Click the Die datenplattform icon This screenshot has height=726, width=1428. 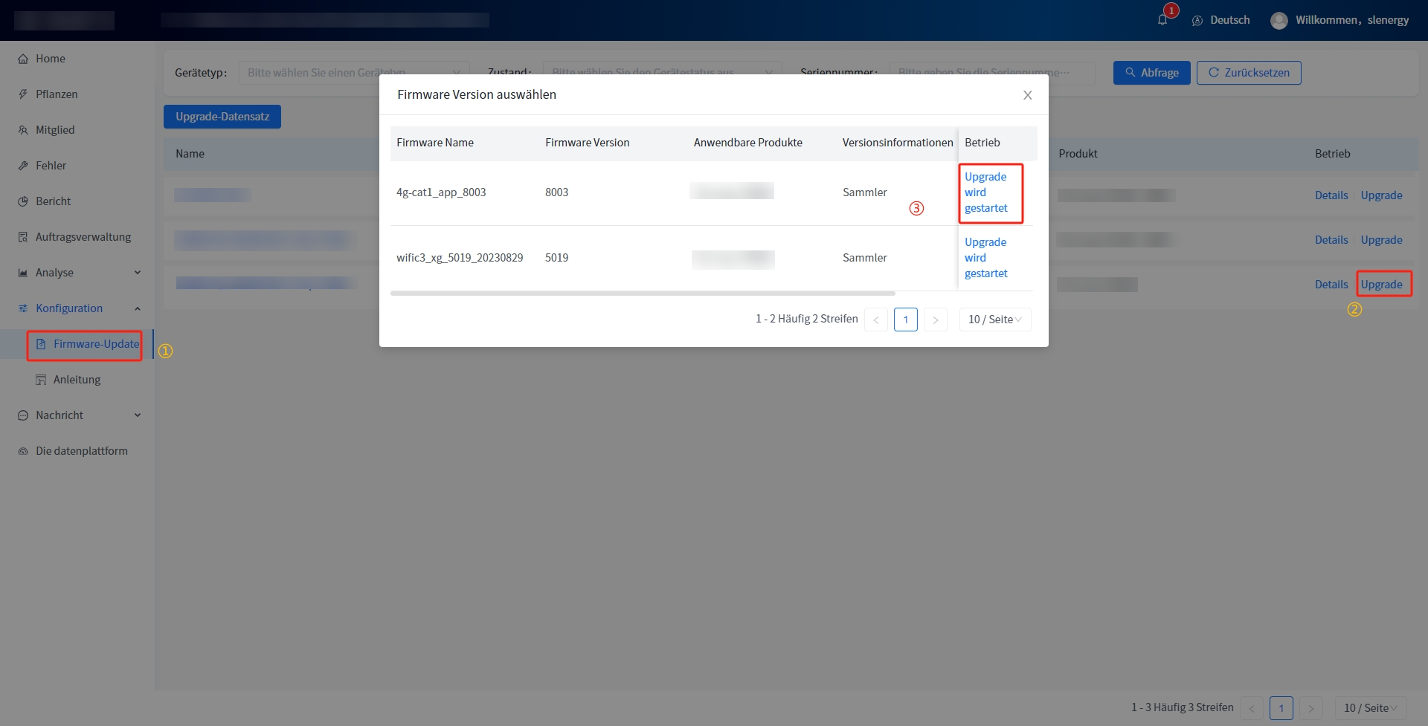click(x=23, y=451)
